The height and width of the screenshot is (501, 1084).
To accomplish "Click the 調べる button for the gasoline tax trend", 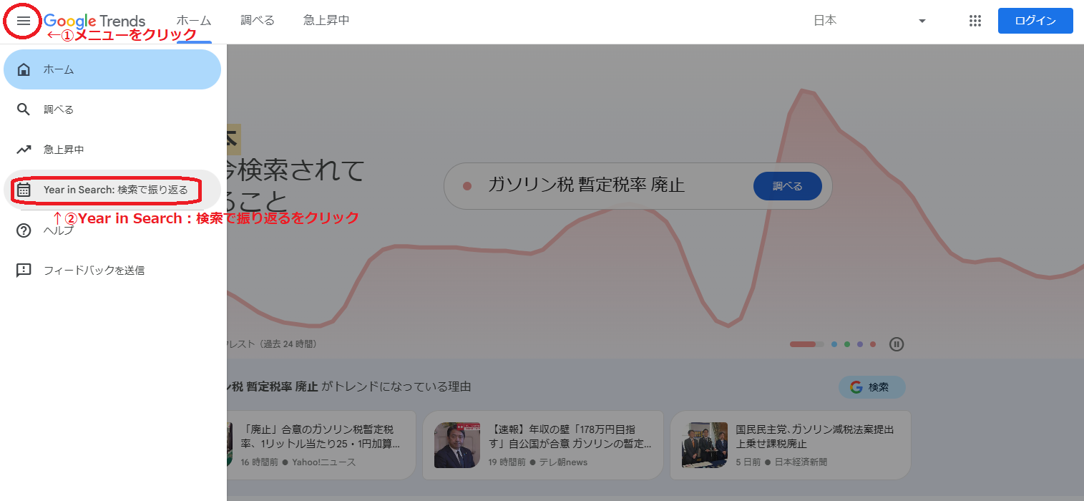I will [787, 185].
